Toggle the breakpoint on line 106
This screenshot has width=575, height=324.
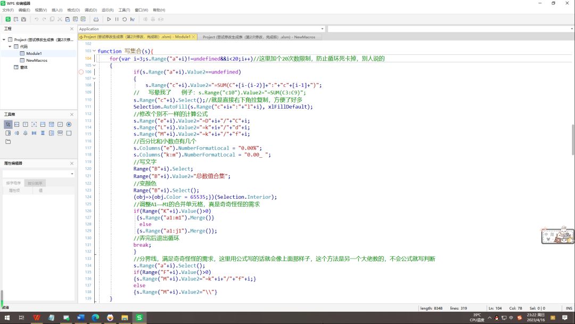[81, 71]
